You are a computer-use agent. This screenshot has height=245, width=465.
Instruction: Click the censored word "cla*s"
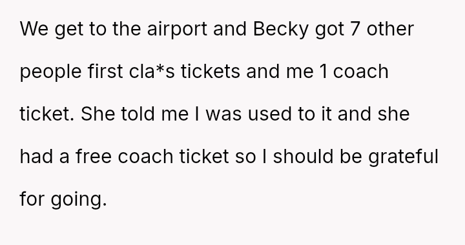coord(152,72)
